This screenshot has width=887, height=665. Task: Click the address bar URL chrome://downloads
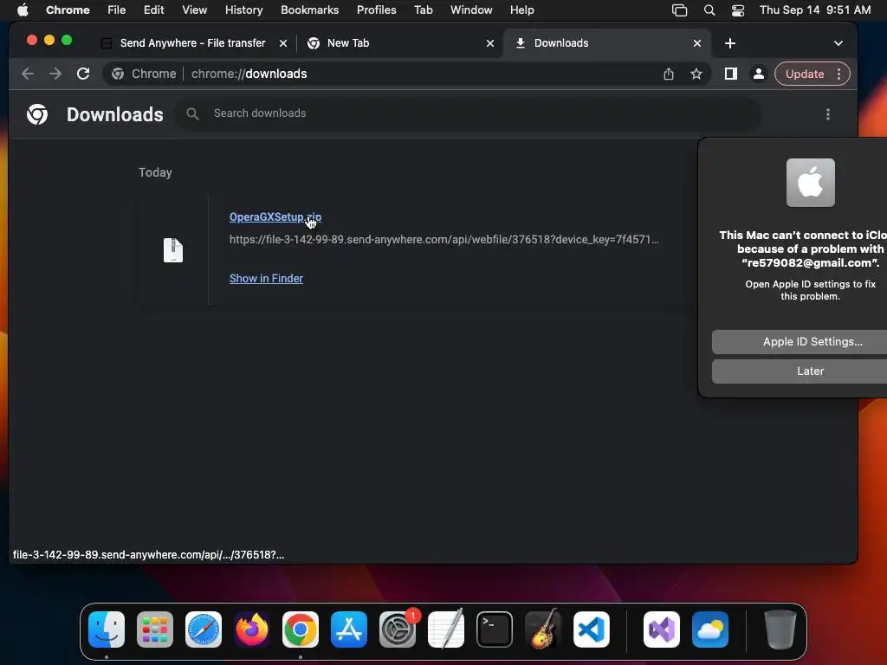point(249,74)
